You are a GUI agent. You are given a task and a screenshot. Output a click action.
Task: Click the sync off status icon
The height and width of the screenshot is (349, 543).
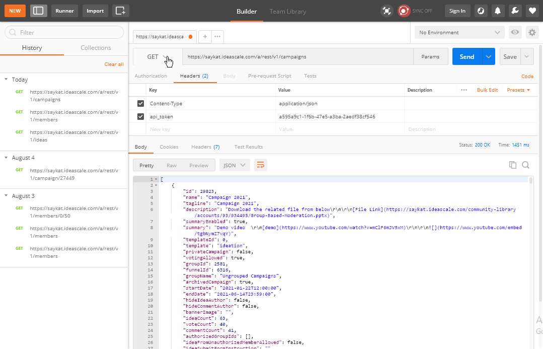[404, 11]
